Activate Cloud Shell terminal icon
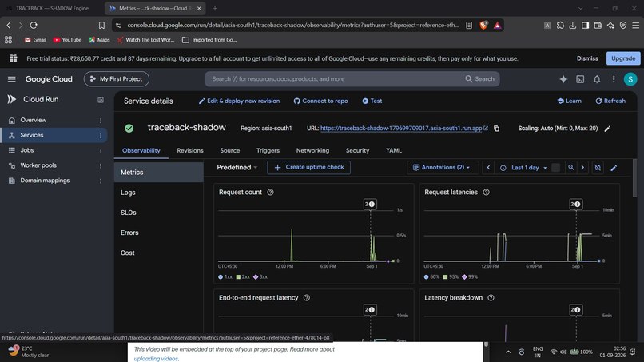 coord(580,79)
